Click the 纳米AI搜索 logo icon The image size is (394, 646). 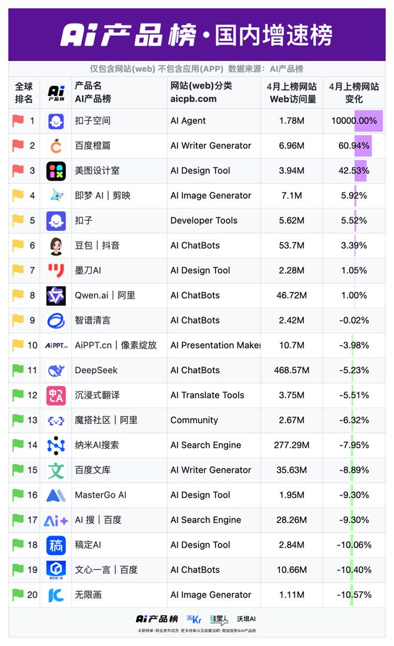[56, 445]
